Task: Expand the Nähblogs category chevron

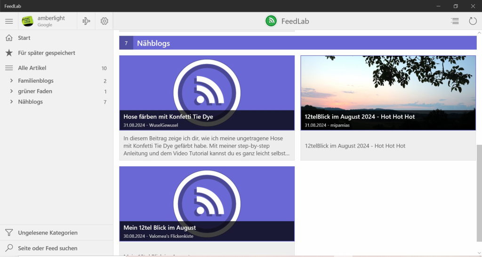Action: point(11,101)
